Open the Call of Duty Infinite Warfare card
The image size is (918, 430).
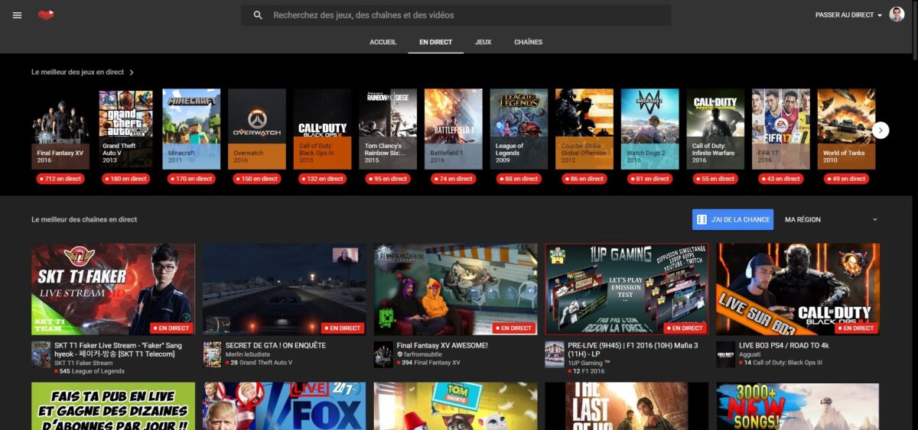coord(715,129)
